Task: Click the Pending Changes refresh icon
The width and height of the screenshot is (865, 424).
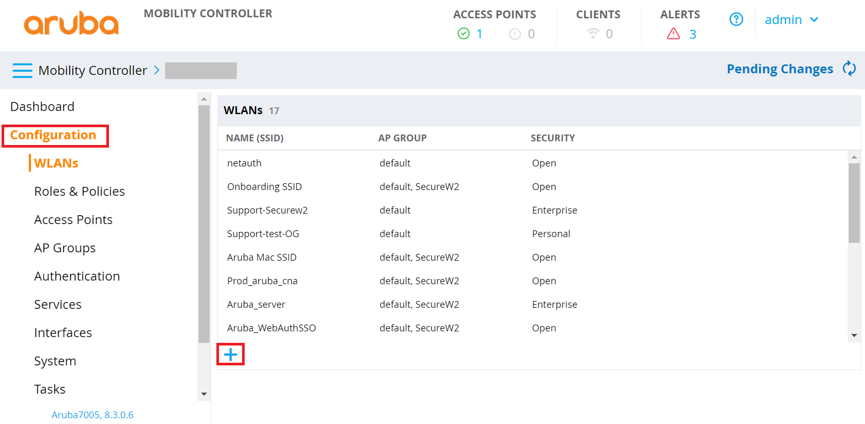Action: tap(849, 69)
